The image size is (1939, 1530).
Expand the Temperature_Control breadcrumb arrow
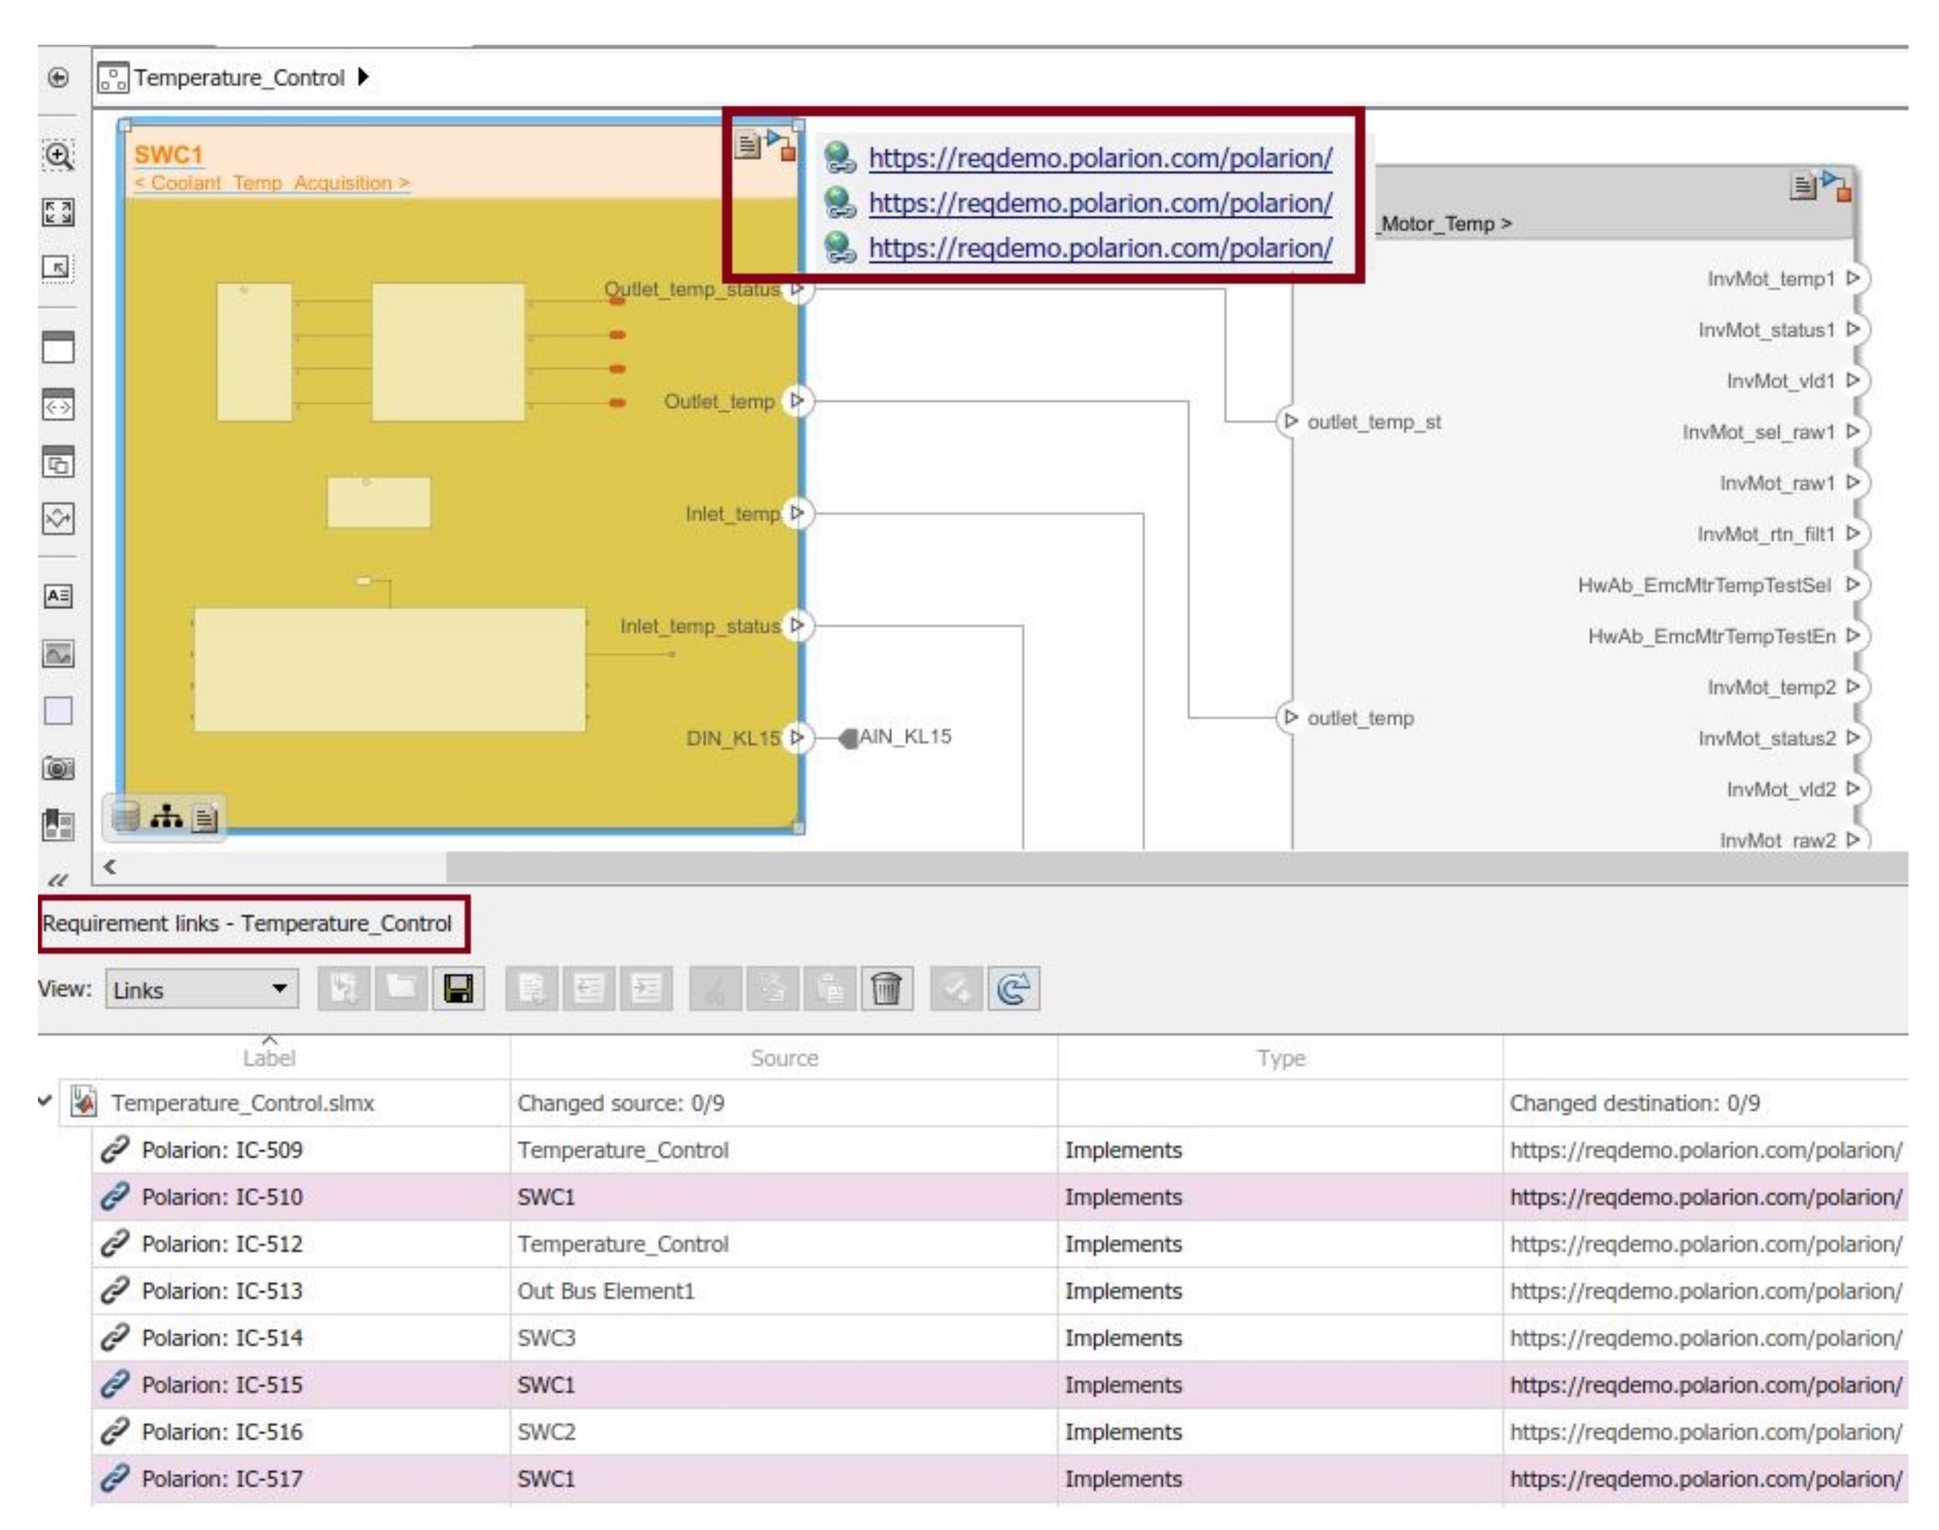click(363, 77)
